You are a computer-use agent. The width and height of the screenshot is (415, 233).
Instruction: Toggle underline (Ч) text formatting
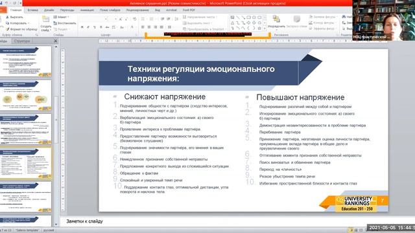[x=95, y=27]
